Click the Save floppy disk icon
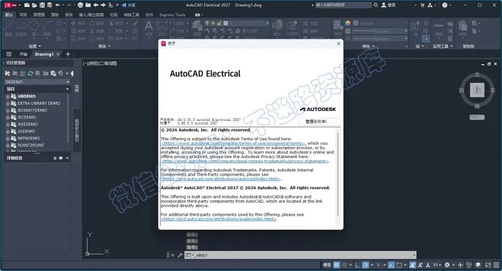502x271 pixels. [42, 5]
